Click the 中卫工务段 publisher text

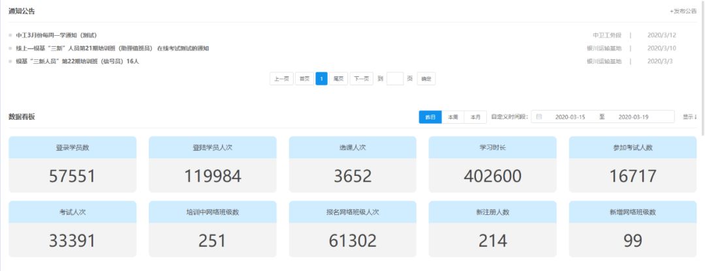(x=607, y=35)
